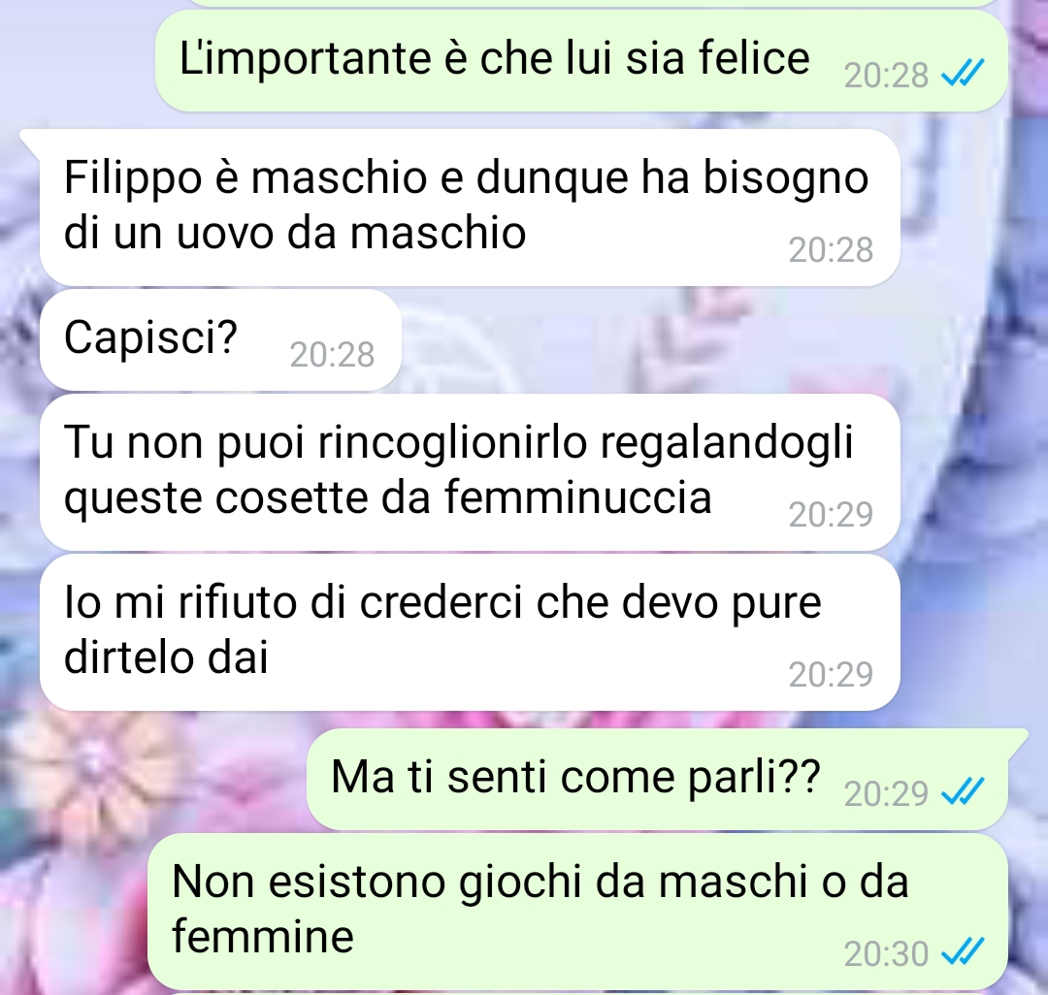Image resolution: width=1048 pixels, height=995 pixels.
Task: Click the blue double-check next to the 20:30 timestamp
Action: coord(963,951)
